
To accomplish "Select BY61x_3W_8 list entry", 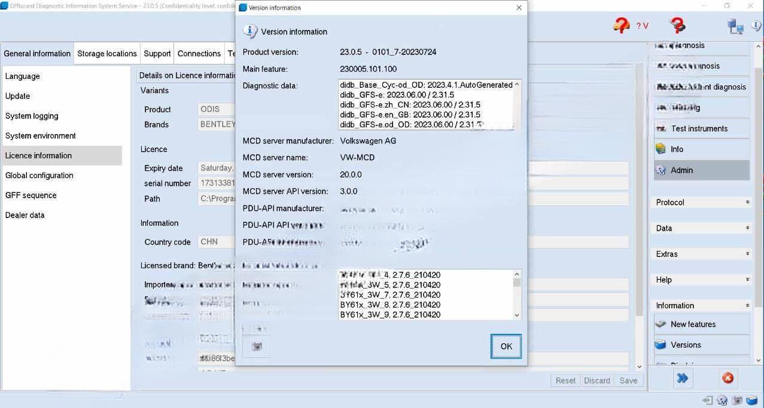I will [x=390, y=305].
